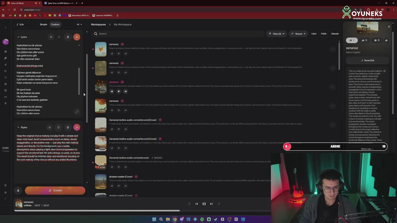Close the song details panel
Screen dimensions: 397x223
point(389,27)
